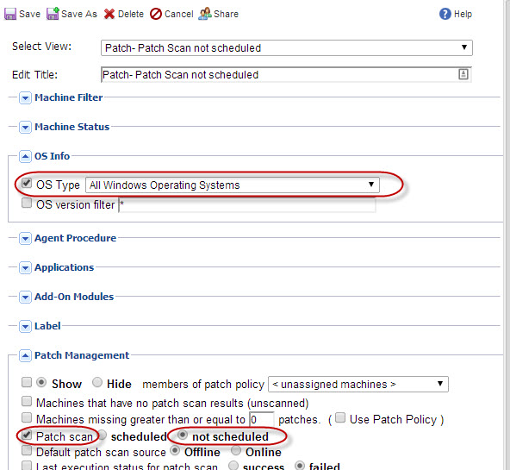Image resolution: width=510 pixels, height=470 pixels.
Task: Click the Save As icon
Action: [x=53, y=14]
